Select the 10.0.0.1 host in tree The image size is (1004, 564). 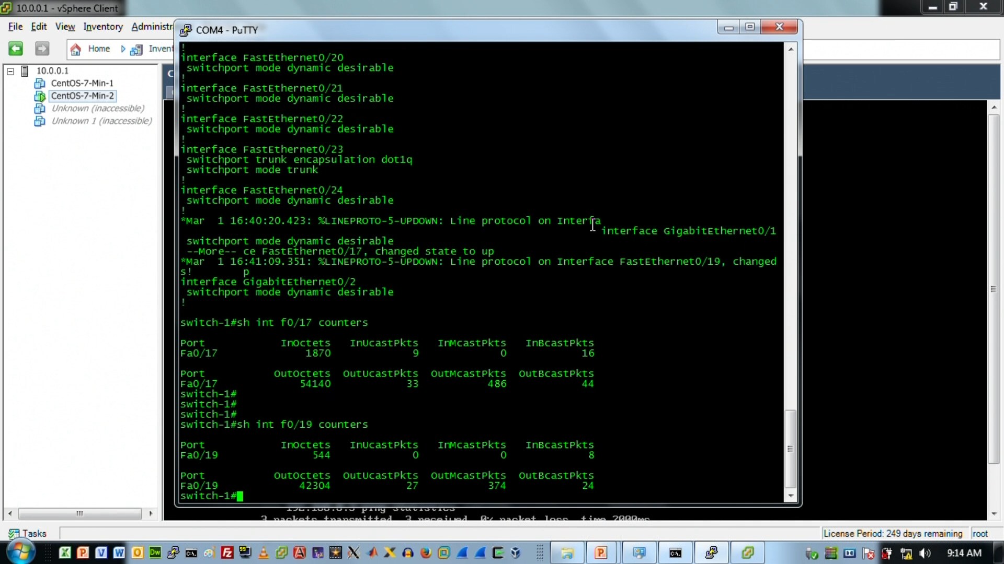[52, 70]
